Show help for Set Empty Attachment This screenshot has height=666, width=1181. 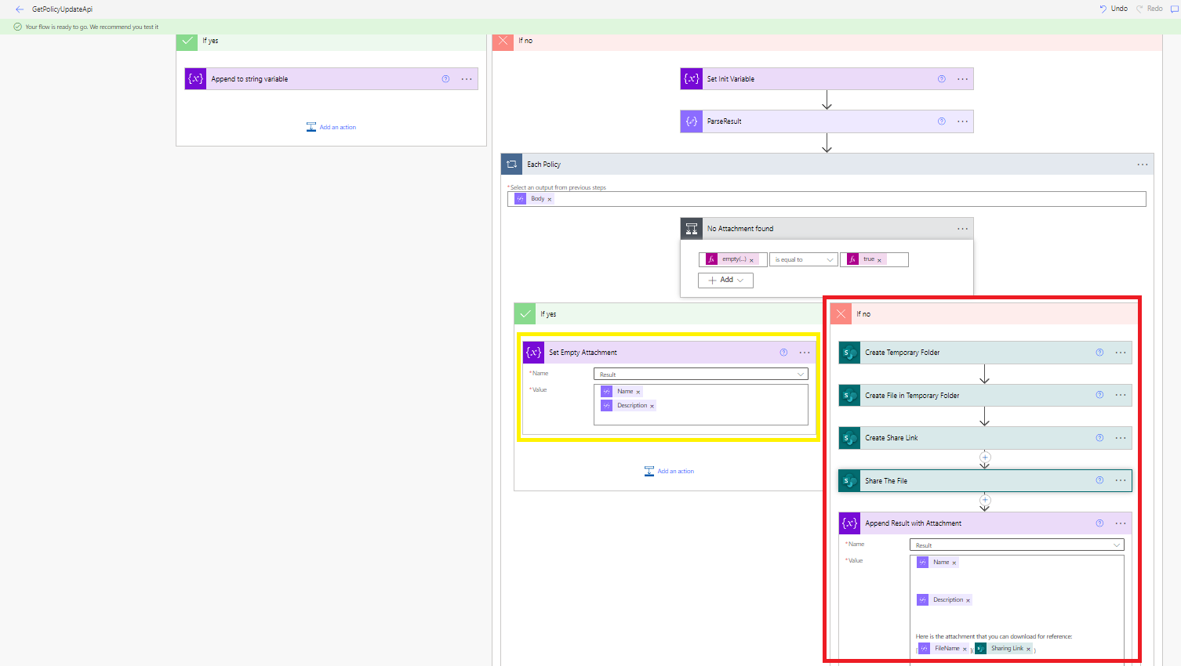[783, 353]
